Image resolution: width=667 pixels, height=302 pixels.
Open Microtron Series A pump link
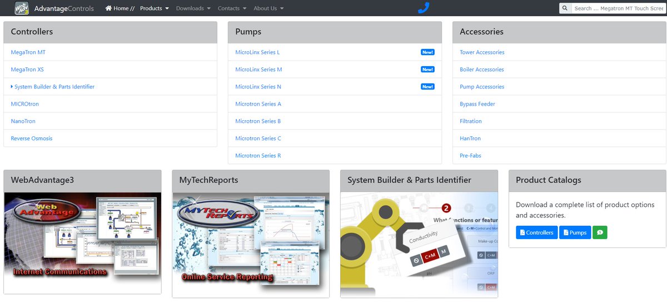pos(258,104)
